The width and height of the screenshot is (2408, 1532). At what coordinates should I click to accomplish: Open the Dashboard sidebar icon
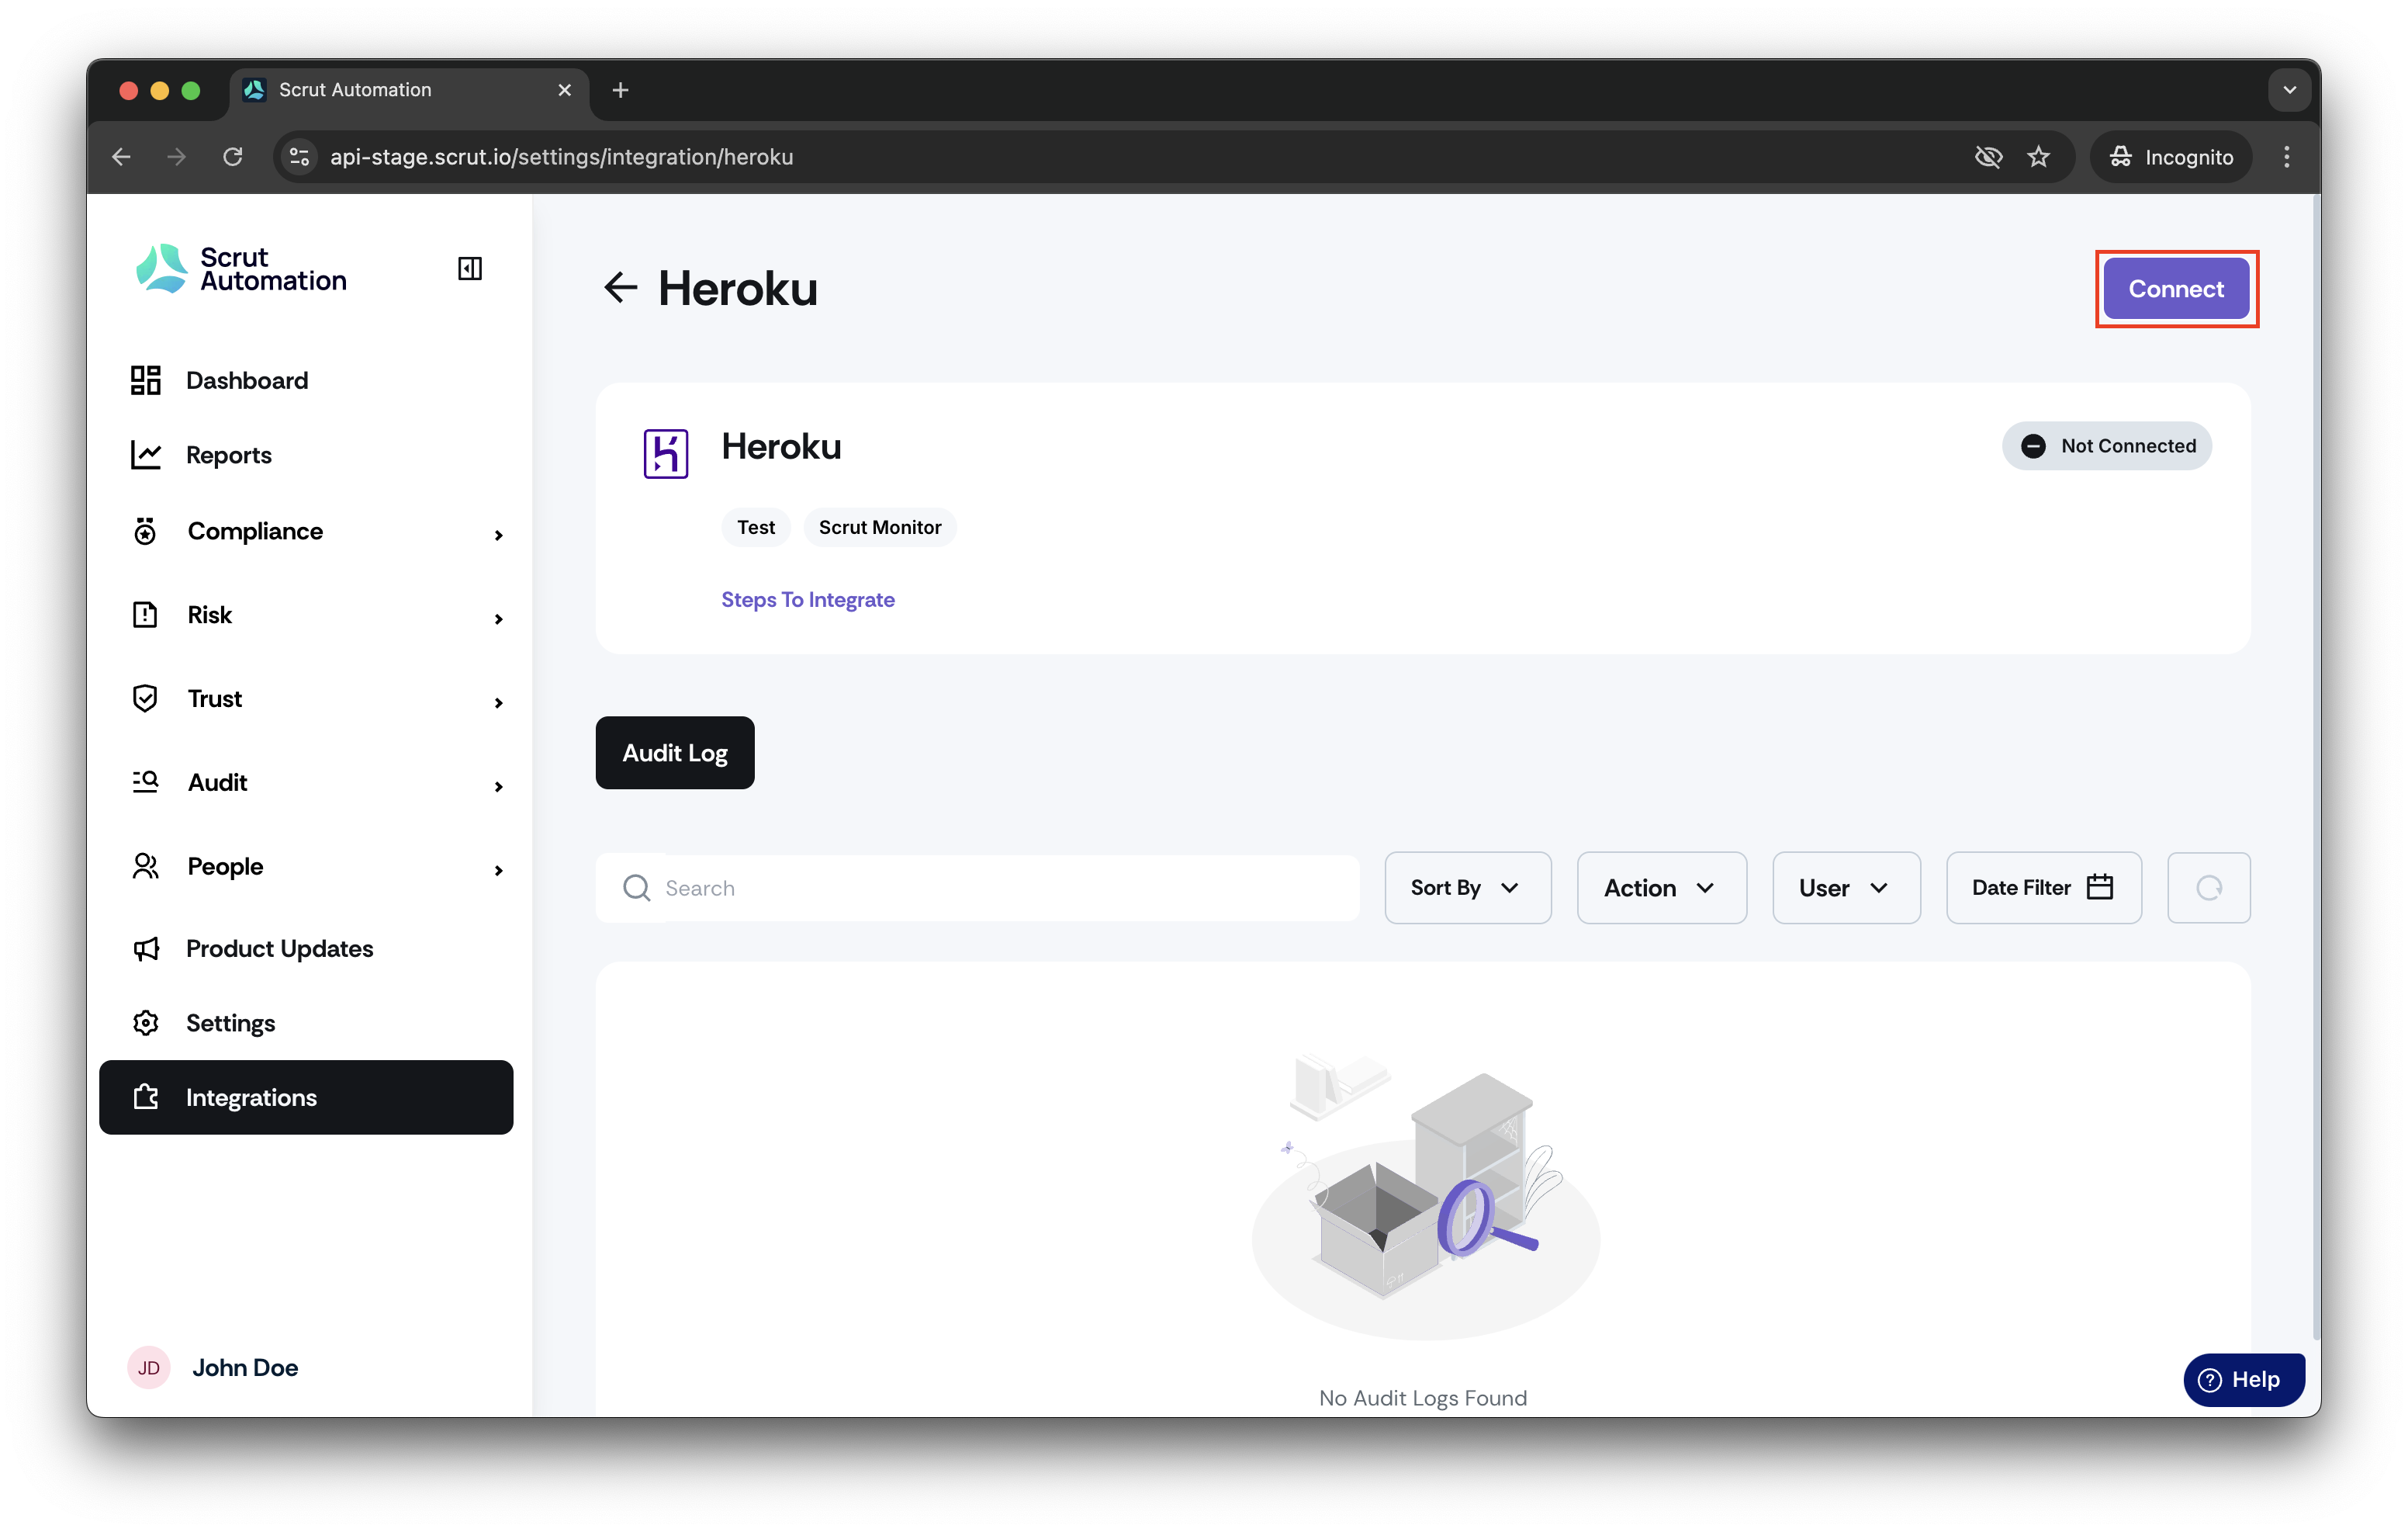(145, 380)
